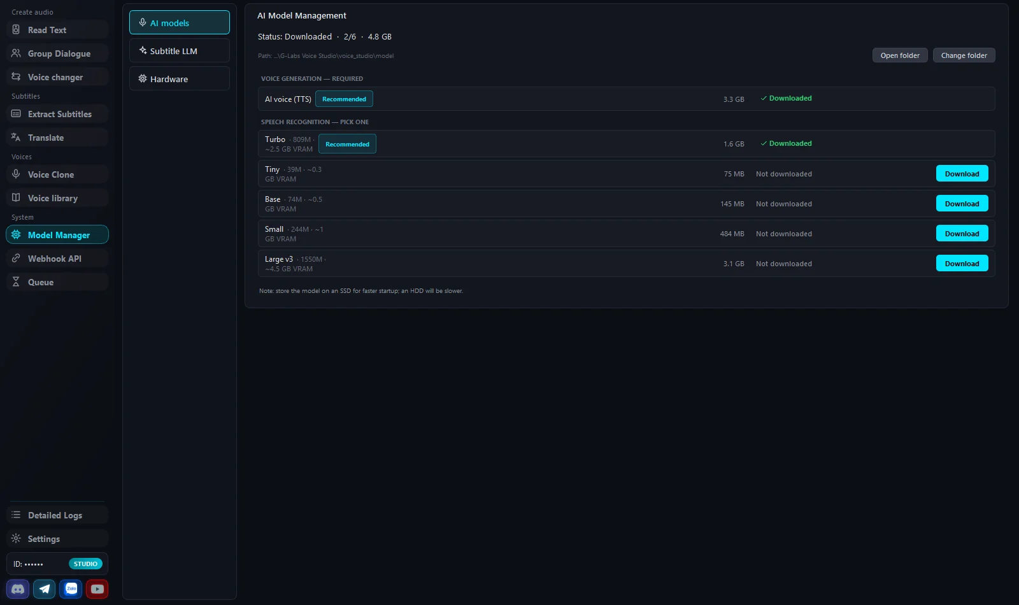The image size is (1019, 605).
Task: Click the Voice library book icon
Action: pyautogui.click(x=16, y=198)
